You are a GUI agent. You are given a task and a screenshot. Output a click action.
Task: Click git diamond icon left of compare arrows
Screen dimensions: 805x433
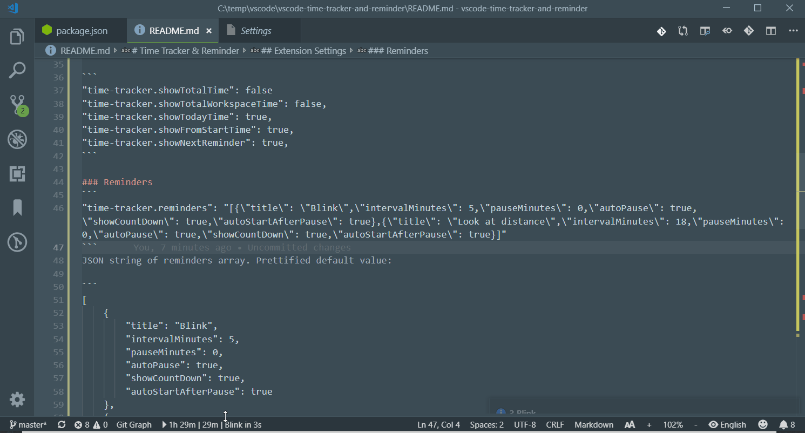pyautogui.click(x=661, y=31)
